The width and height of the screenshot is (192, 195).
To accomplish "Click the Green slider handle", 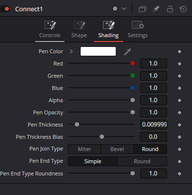I will (x=132, y=76).
